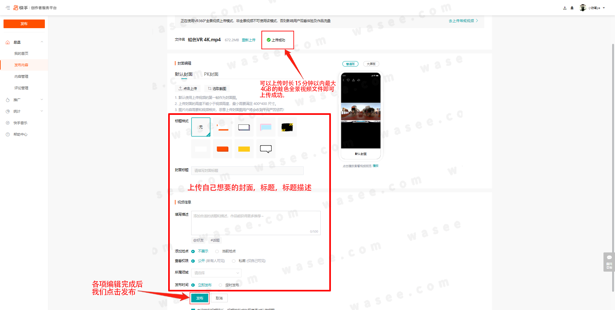Collapse the 总览 sidebar section

tap(42, 42)
